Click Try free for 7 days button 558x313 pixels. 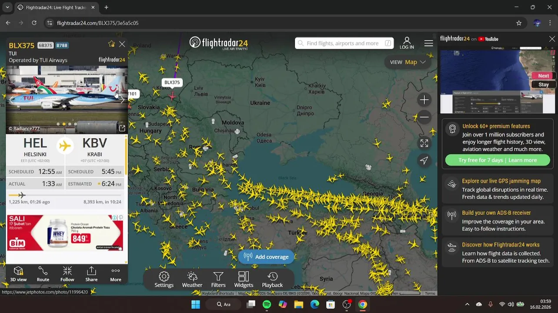coord(498,160)
